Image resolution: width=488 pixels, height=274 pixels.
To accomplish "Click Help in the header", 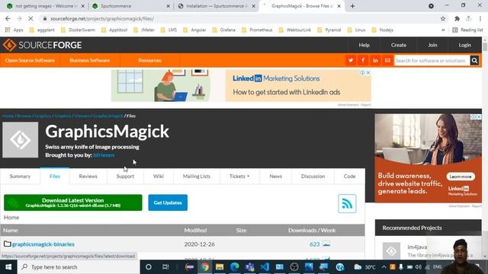I will [x=364, y=45].
